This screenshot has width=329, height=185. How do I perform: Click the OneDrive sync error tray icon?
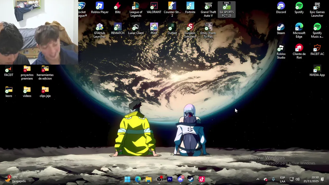coord(266,179)
